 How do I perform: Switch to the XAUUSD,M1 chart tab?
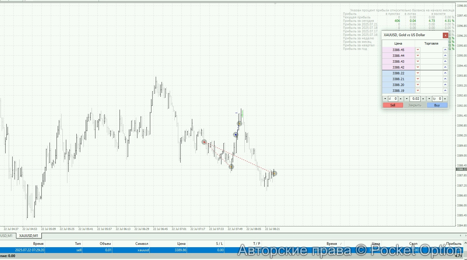click(29, 236)
